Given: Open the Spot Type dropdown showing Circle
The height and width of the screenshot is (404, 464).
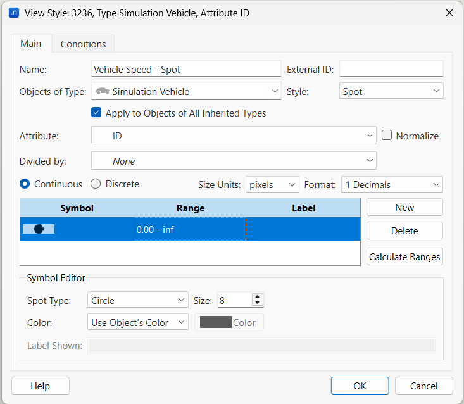Looking at the screenshot, I should point(137,300).
